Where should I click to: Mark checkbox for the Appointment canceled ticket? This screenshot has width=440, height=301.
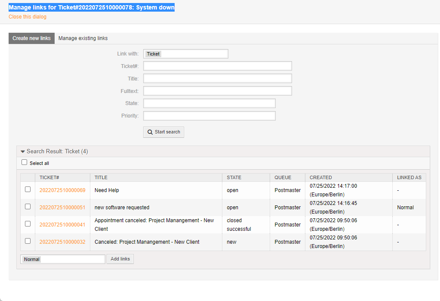tap(28, 224)
